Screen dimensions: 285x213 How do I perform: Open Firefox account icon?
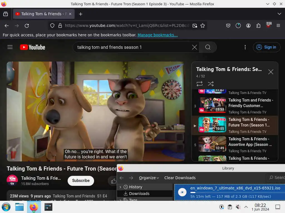[248, 26]
